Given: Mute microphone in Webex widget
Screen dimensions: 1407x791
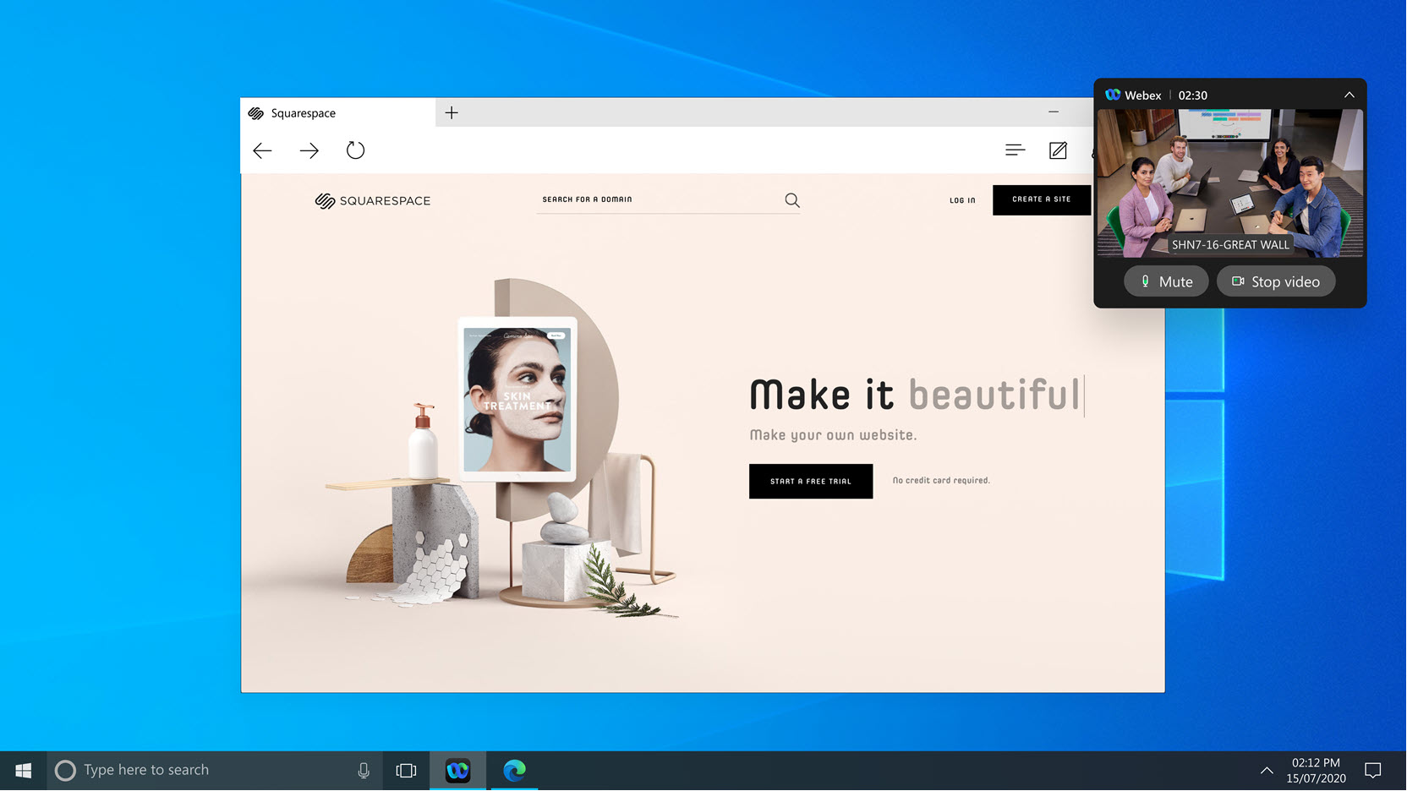Looking at the screenshot, I should click(x=1166, y=281).
